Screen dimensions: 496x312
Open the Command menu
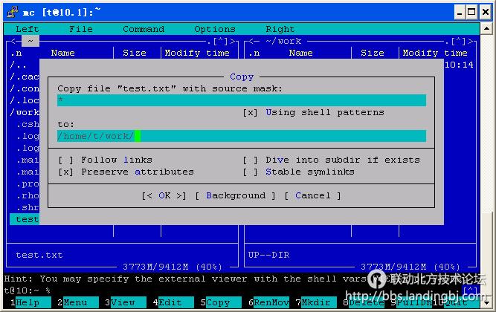(x=144, y=29)
